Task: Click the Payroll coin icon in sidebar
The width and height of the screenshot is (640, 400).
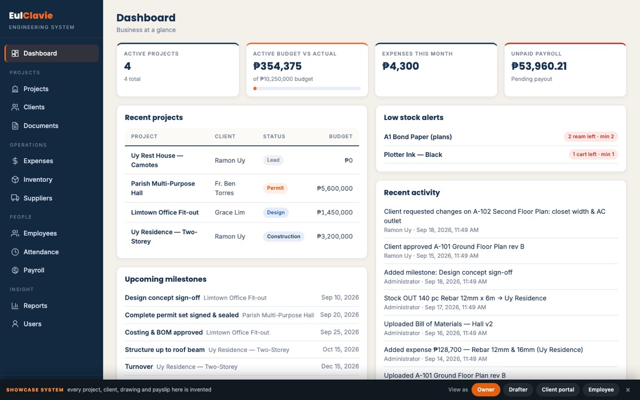Action: point(15,270)
